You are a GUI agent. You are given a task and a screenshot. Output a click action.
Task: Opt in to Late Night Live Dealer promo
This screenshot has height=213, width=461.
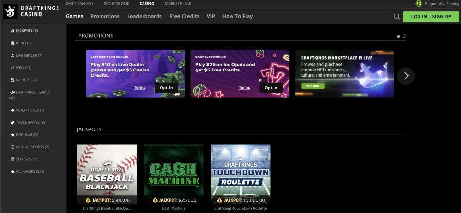[166, 87]
